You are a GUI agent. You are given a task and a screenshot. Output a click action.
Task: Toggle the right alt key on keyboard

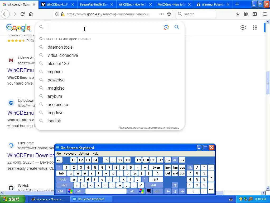pyautogui.click(x=132, y=191)
